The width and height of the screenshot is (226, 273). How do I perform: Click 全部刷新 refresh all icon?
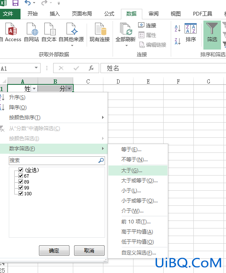[126, 29]
